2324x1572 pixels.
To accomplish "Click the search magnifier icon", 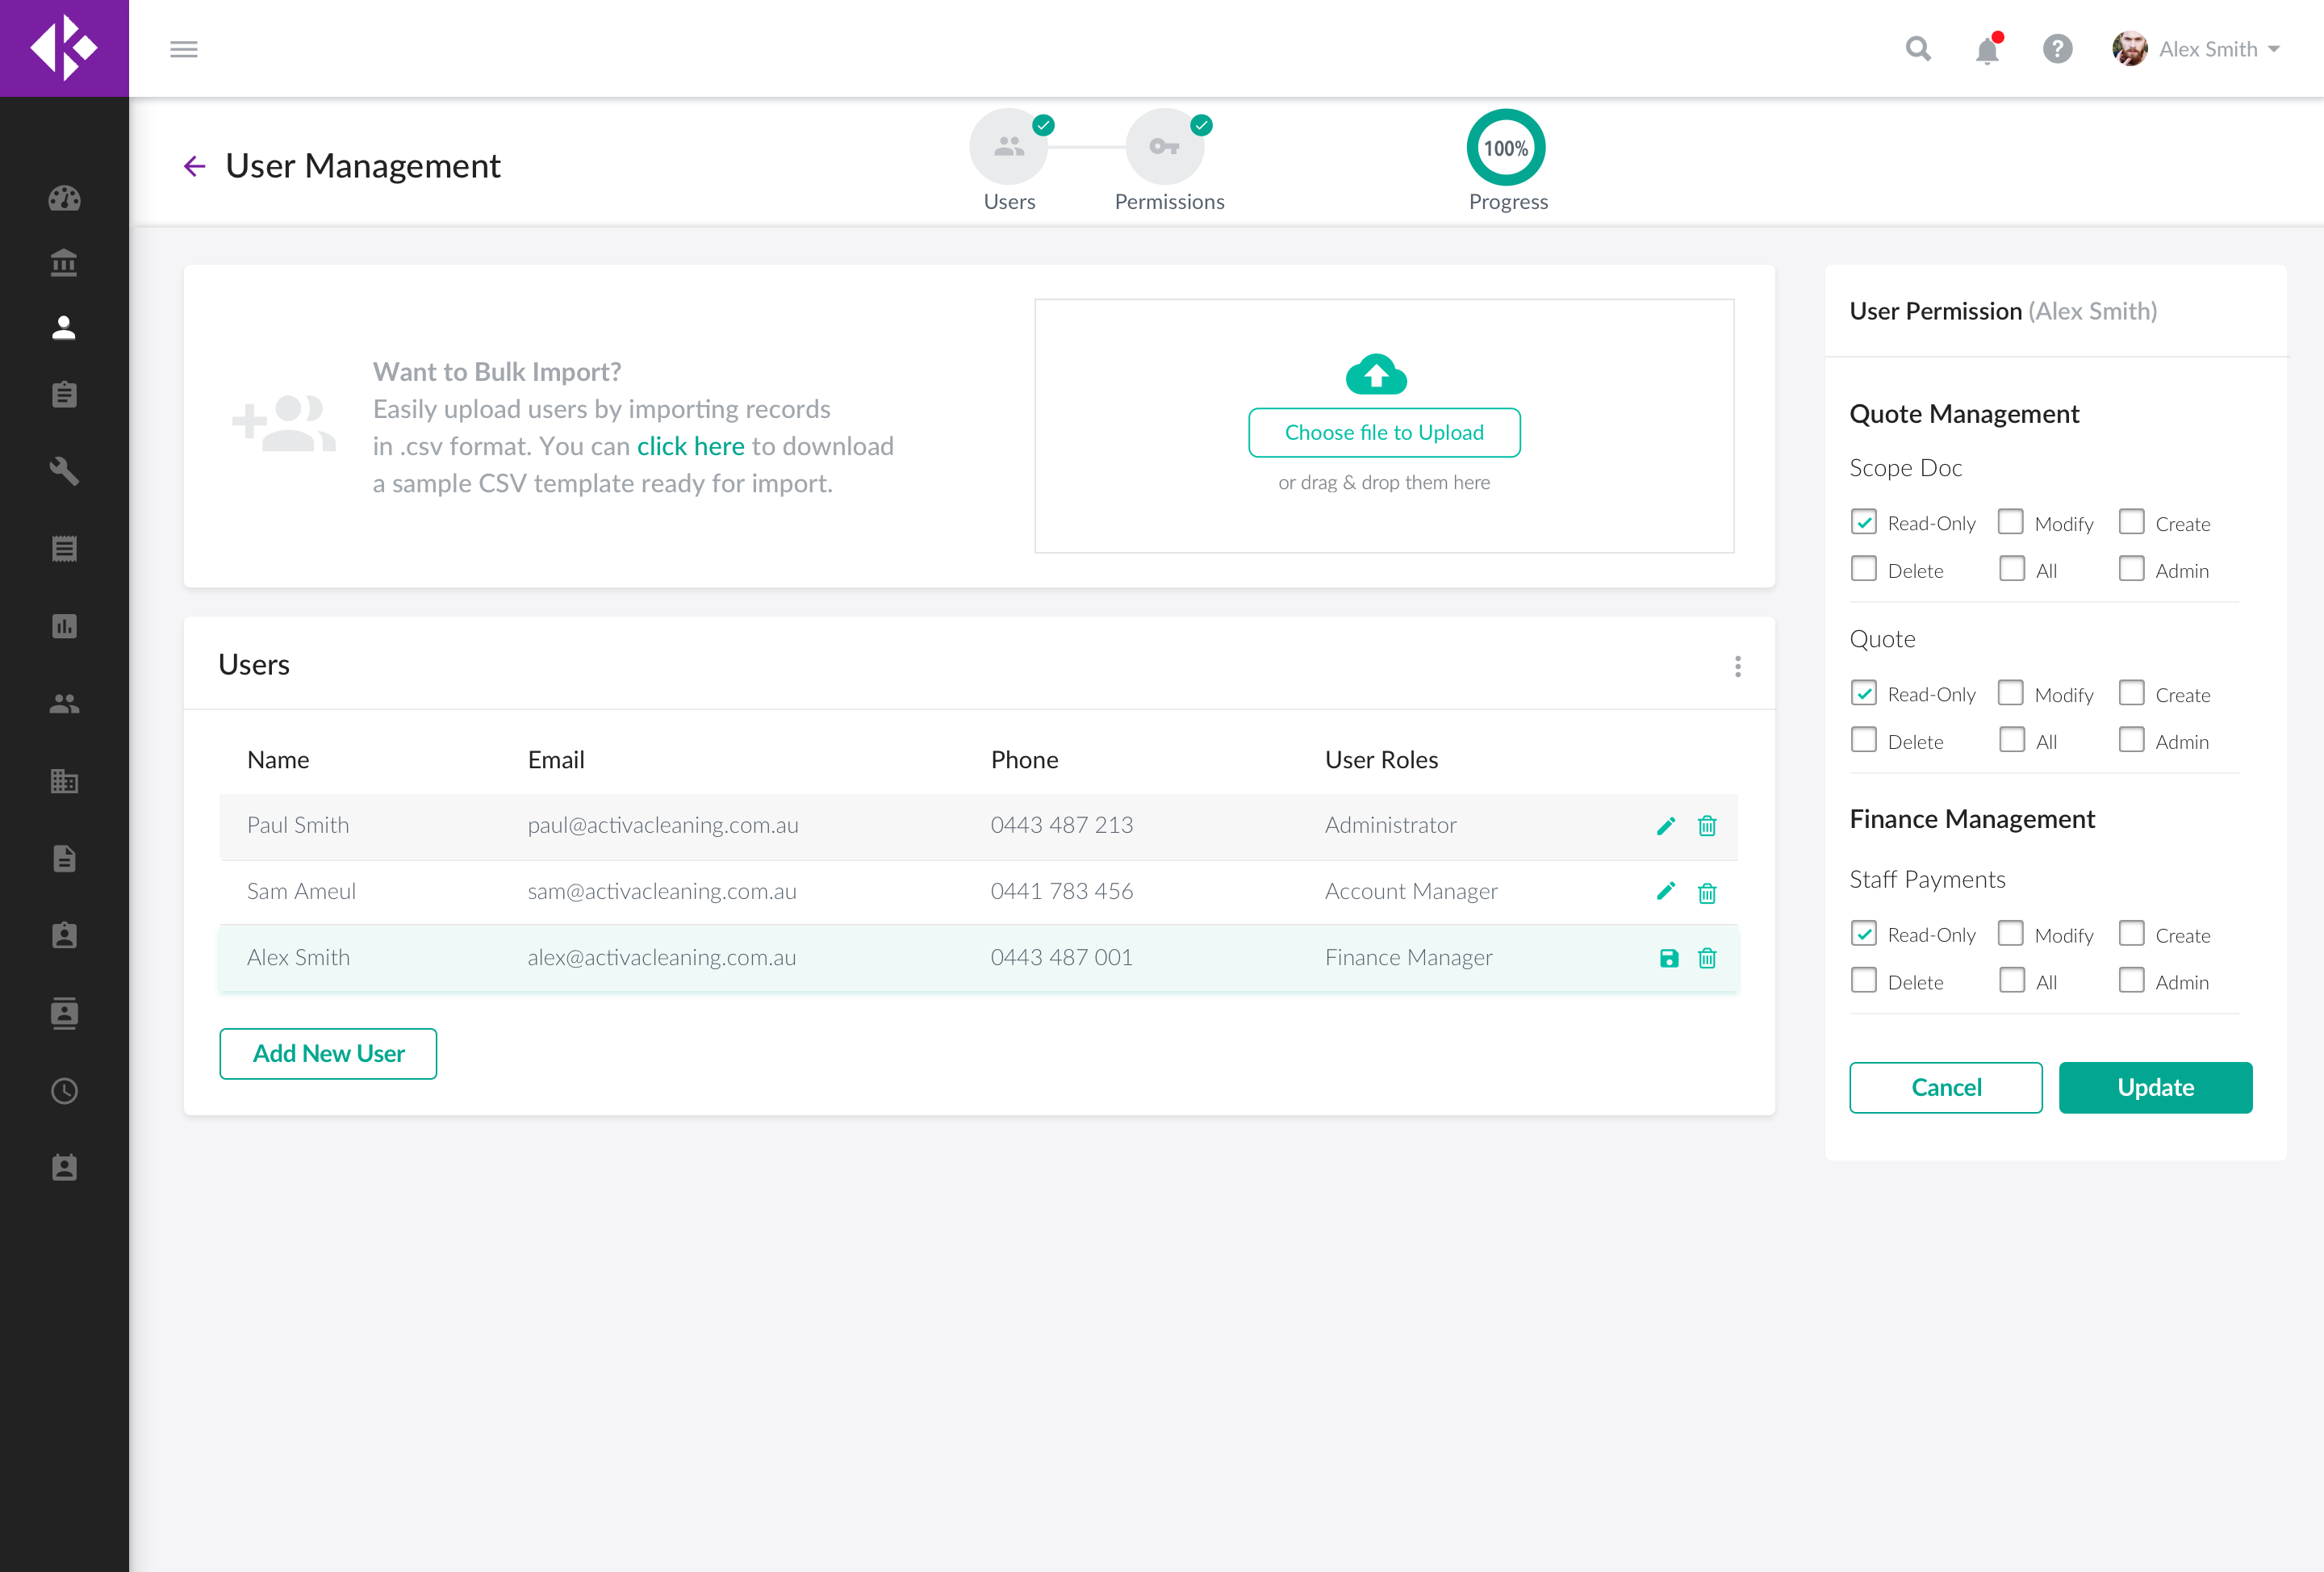I will click(x=1917, y=49).
